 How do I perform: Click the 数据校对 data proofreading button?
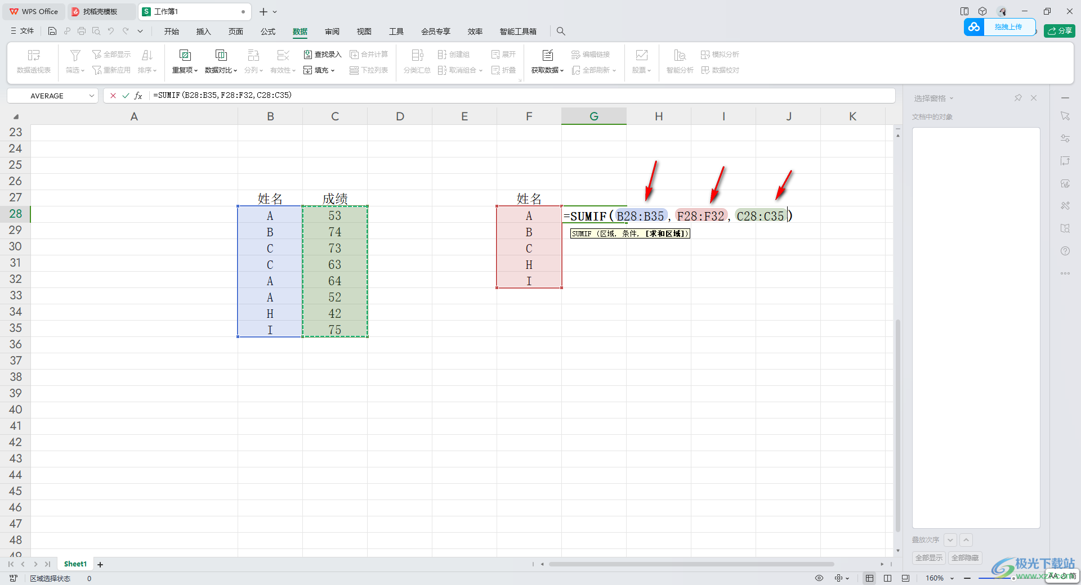[720, 70]
